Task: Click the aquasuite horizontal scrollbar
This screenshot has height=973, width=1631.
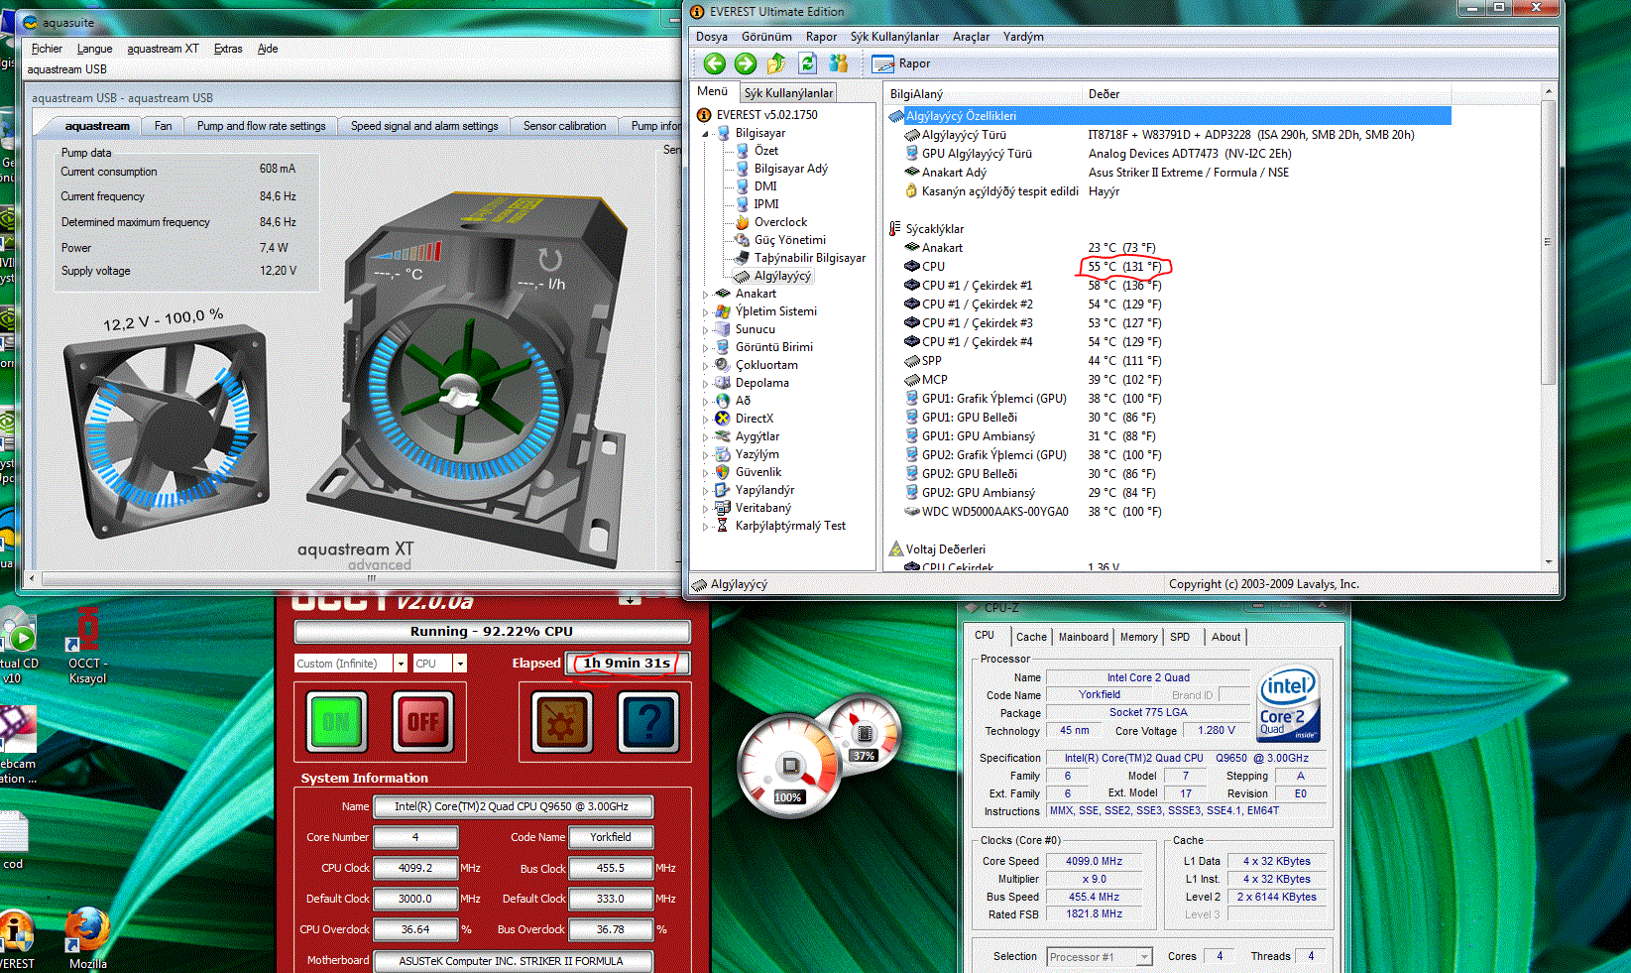Action: (352, 577)
